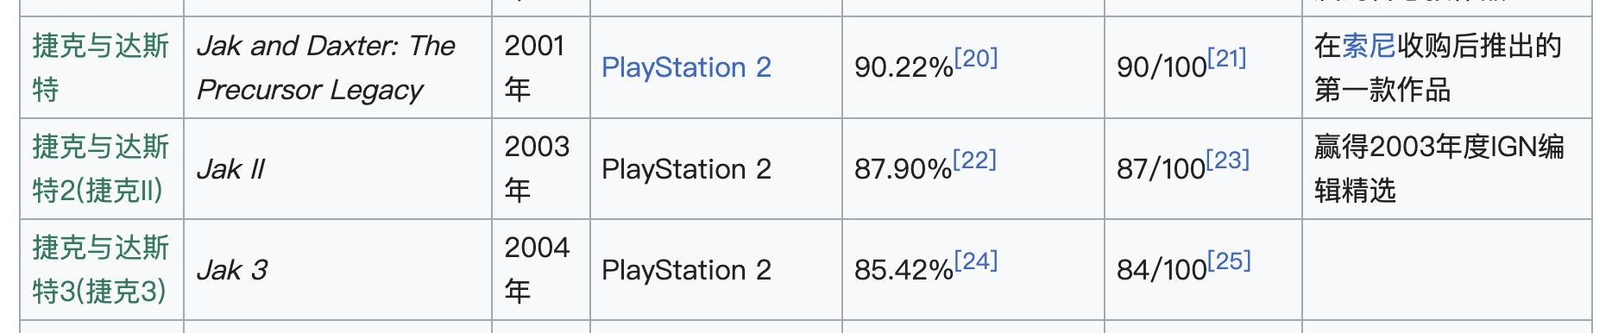Jump to citation [20]
Image resolution: width=1612 pixels, height=333 pixels.
[976, 59]
